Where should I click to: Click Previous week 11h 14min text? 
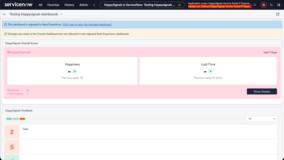[208, 78]
